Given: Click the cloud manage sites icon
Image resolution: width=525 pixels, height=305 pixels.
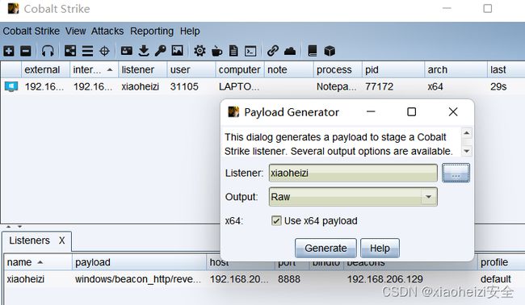Looking at the screenshot, I should pos(290,51).
